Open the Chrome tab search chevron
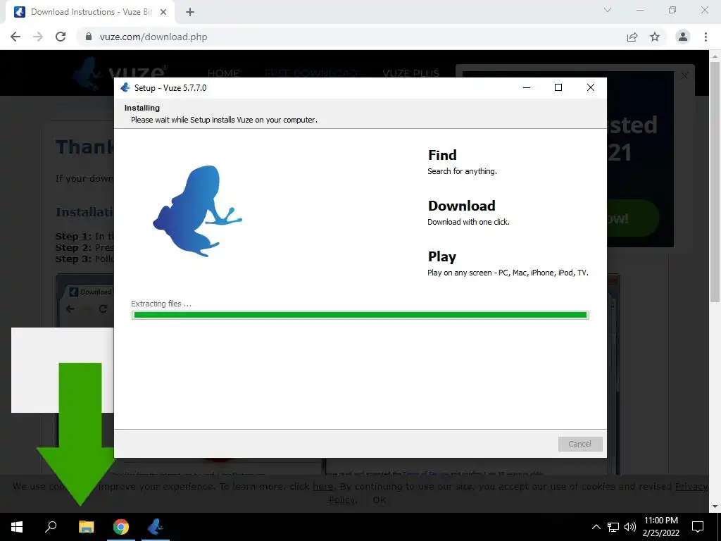This screenshot has width=721, height=541. (x=608, y=10)
